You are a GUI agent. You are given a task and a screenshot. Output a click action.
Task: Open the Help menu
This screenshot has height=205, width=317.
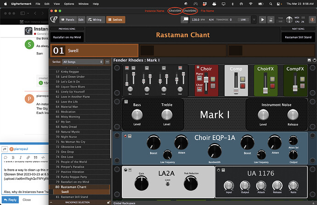(96, 4)
